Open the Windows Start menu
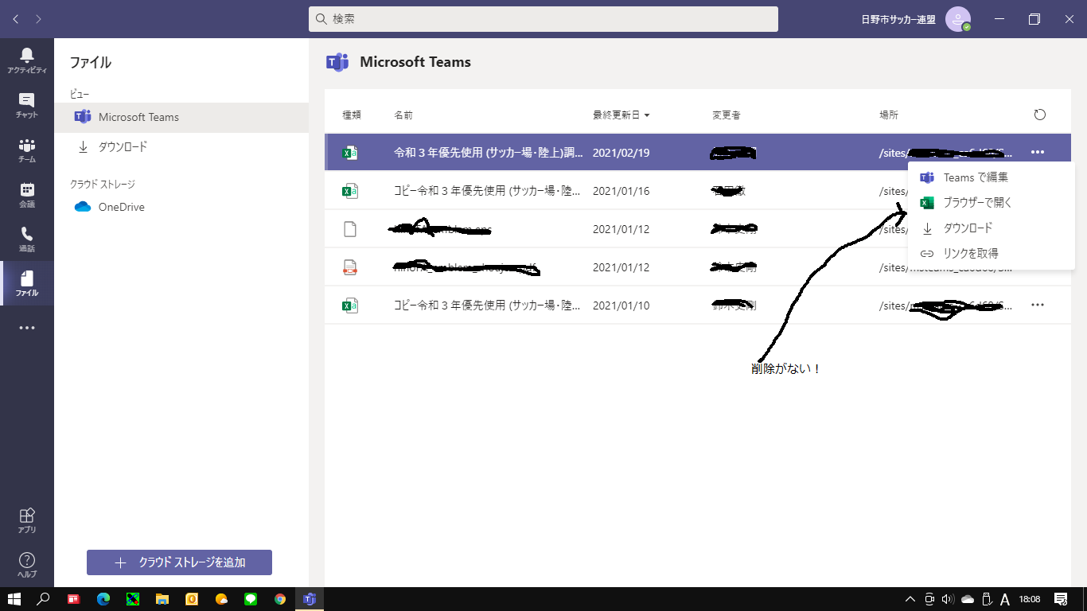 point(14,599)
